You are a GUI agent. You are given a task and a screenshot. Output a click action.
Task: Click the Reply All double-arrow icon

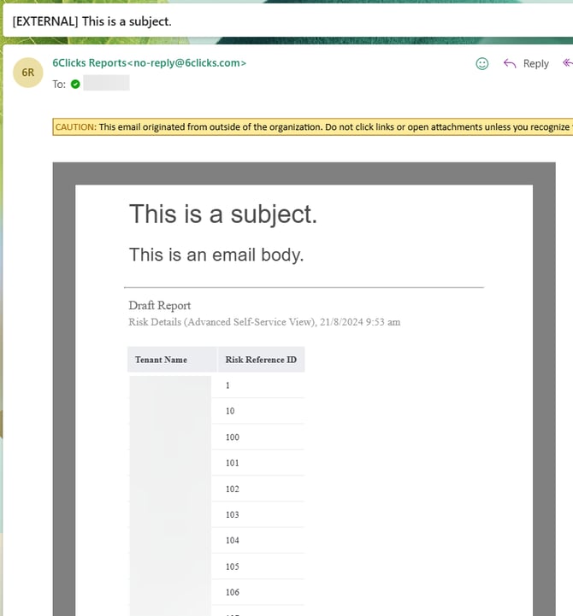567,63
